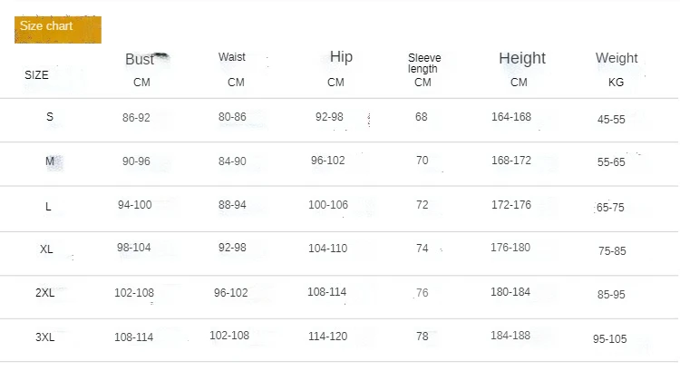Select the XL size row label
Image resolution: width=680 pixels, height=381 pixels.
pyautogui.click(x=47, y=249)
